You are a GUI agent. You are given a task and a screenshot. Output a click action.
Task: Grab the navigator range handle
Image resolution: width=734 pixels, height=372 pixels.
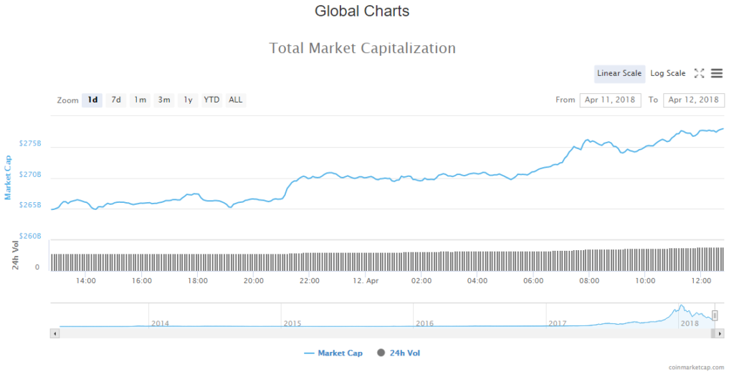coord(715,315)
